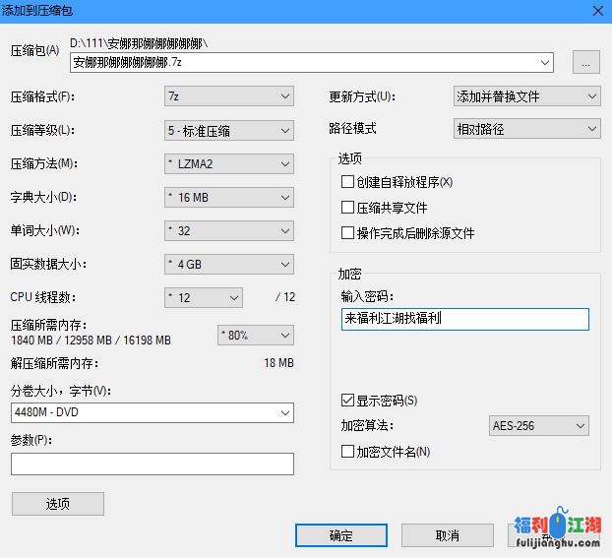
Task: Enable encrypt file names checkbox
Action: (347, 452)
